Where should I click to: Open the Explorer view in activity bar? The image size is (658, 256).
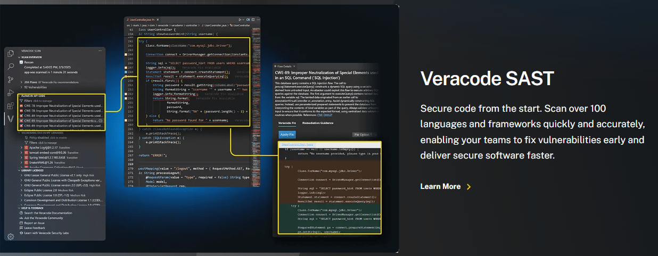click(11, 53)
